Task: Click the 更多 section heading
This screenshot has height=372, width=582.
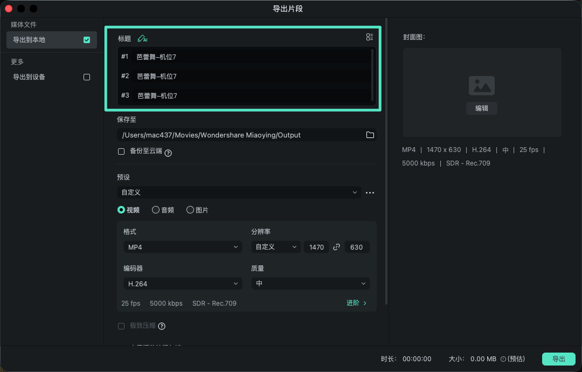Action: (17, 61)
